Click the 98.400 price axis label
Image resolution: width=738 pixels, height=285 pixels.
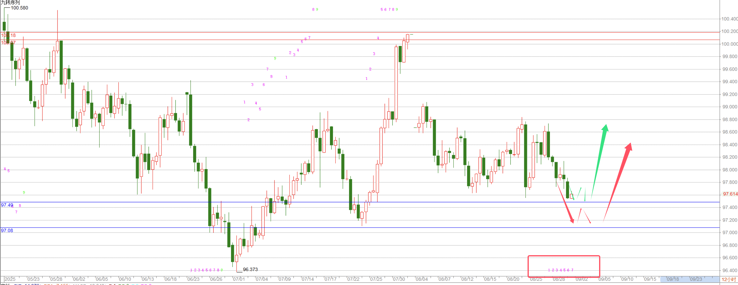[730, 145]
